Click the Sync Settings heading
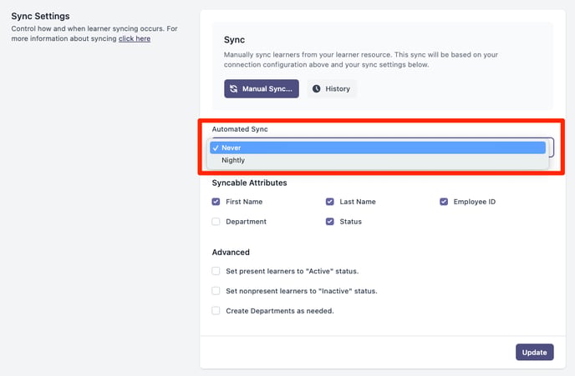The height and width of the screenshot is (376, 575). [x=40, y=16]
